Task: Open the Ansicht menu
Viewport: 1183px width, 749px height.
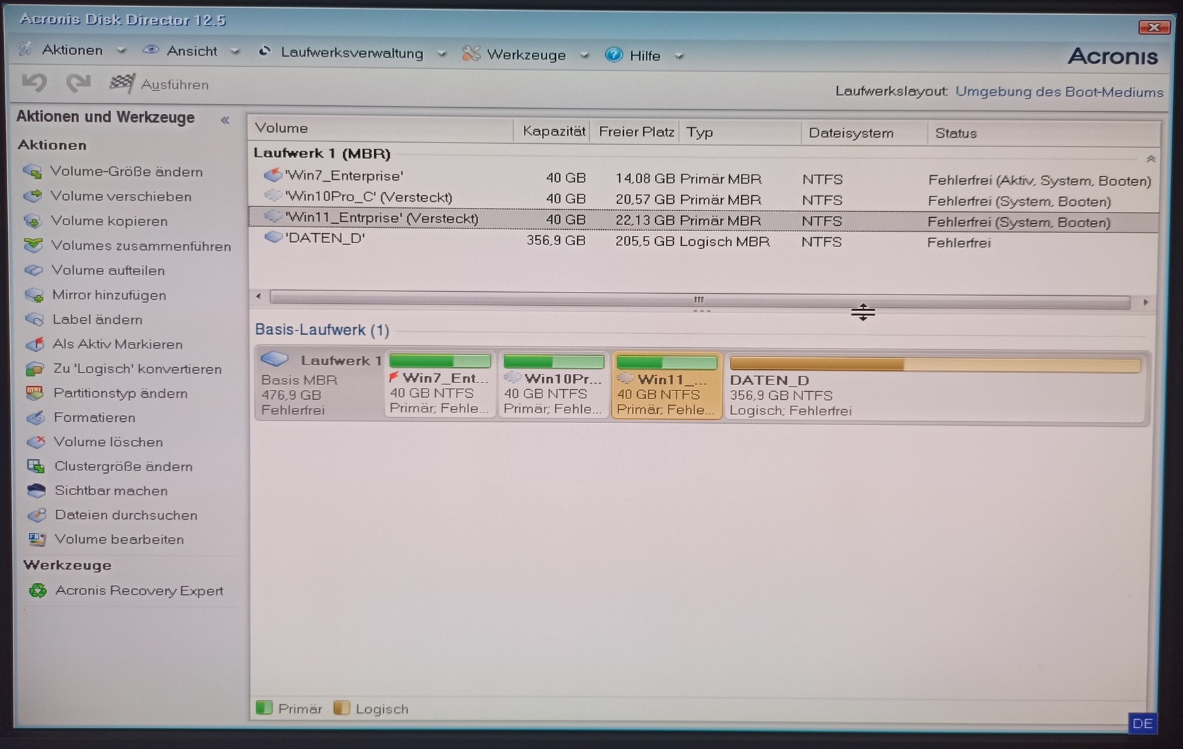Action: 191,51
